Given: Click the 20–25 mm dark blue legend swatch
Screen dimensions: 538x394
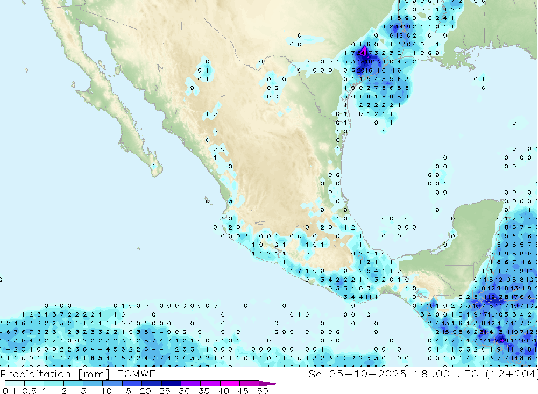Looking at the screenshot, I should click(152, 383).
